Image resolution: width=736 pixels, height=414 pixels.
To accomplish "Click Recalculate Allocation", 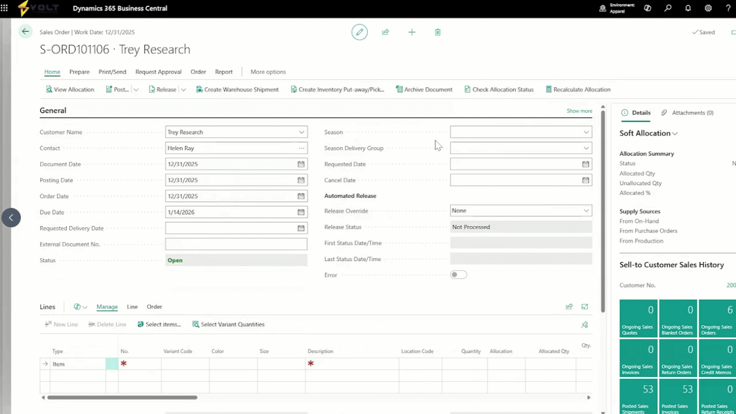I will (x=578, y=89).
